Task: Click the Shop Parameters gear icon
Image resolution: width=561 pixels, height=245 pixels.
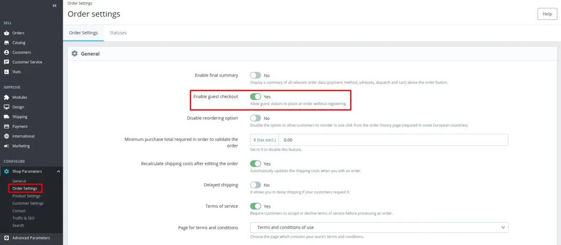Action: (x=7, y=171)
